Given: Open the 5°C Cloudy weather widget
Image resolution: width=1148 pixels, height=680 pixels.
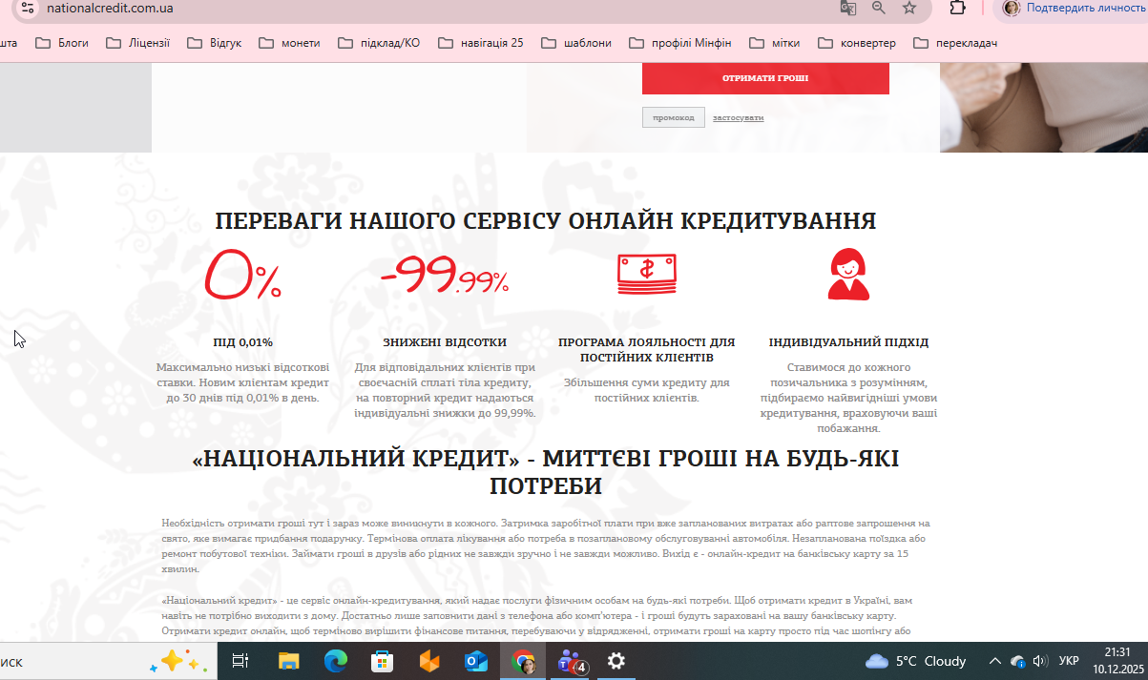Looking at the screenshot, I should pos(916,661).
